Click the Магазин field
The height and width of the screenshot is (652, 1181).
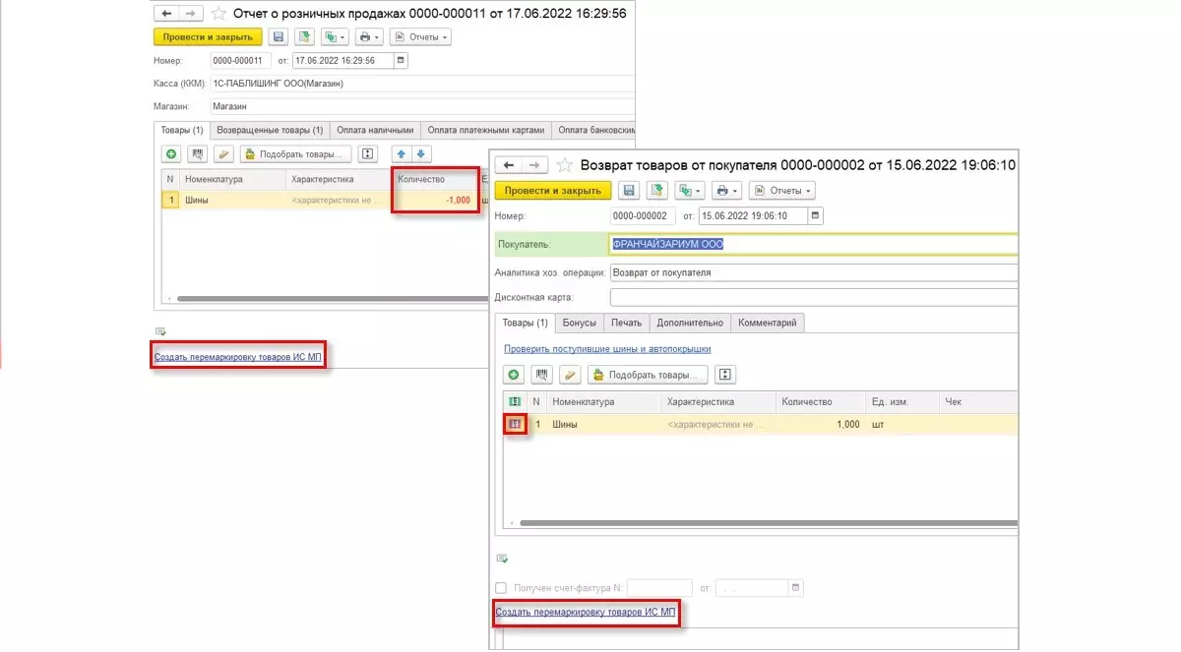pyautogui.click(x=423, y=106)
